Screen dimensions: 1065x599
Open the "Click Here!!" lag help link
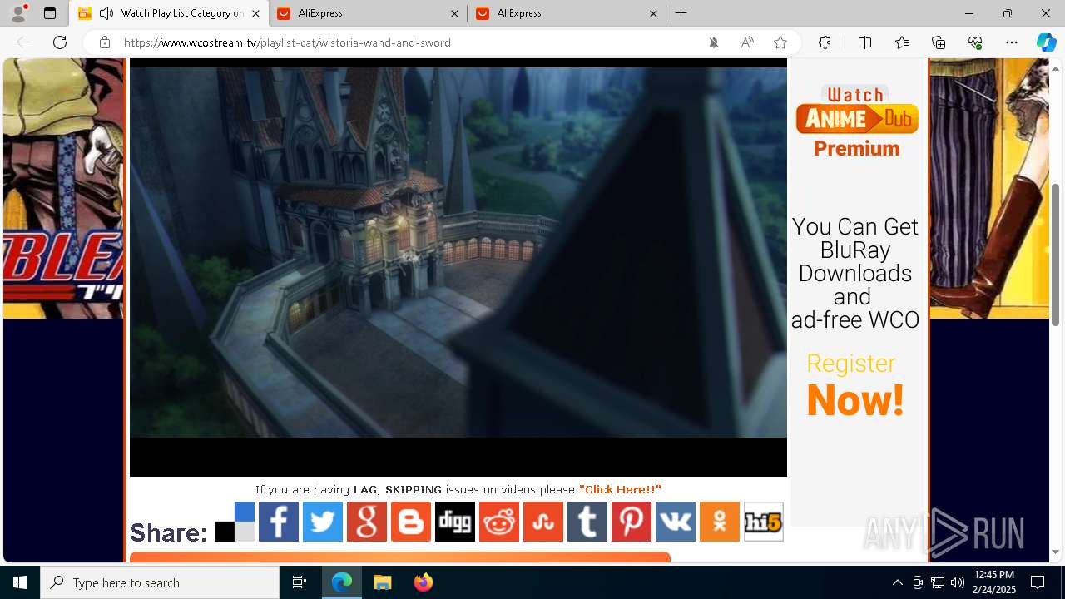click(x=620, y=489)
